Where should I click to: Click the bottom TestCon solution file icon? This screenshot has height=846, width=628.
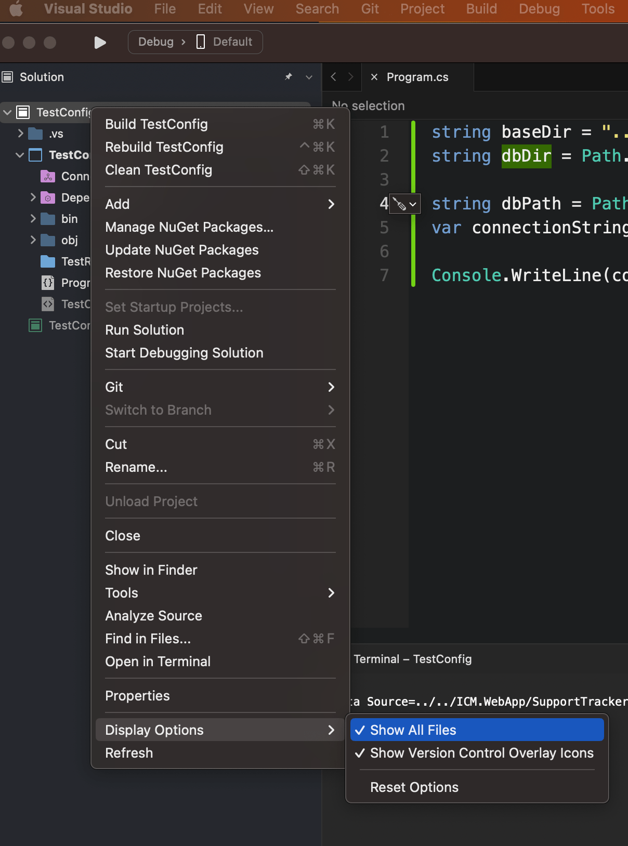[x=35, y=325]
